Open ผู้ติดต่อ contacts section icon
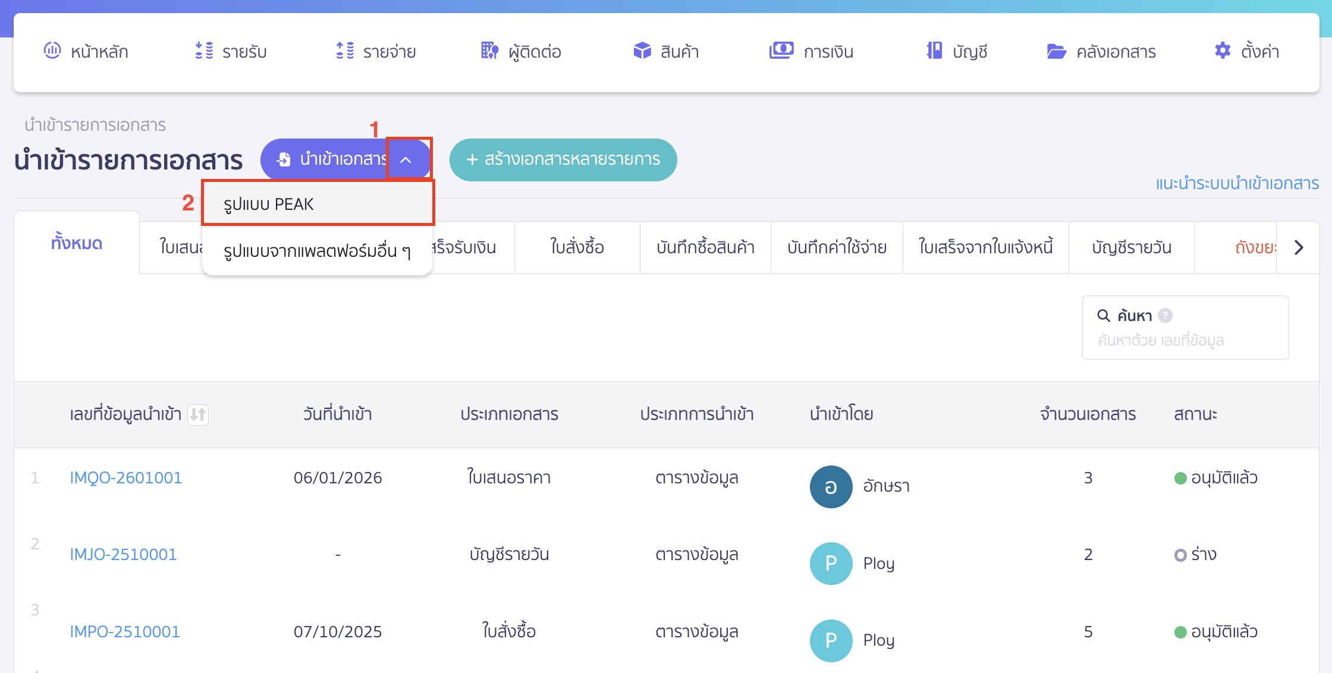The height and width of the screenshot is (673, 1332). tap(489, 51)
